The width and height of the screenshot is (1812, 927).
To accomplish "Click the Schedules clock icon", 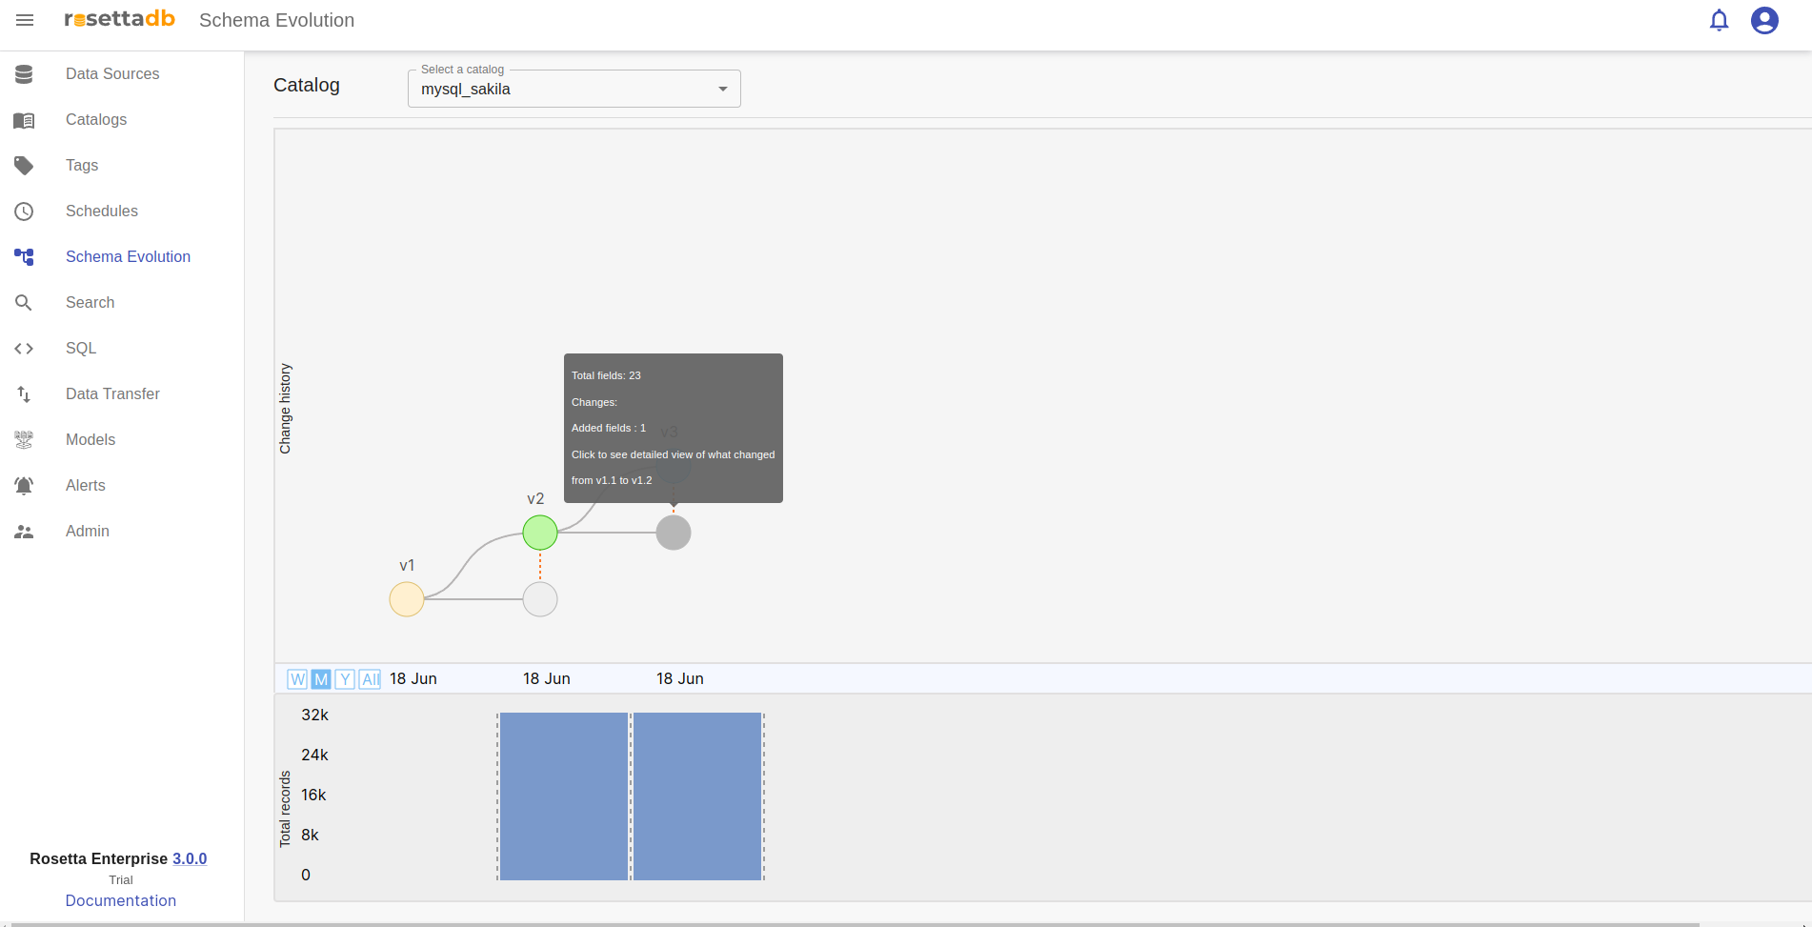I will coord(24,212).
